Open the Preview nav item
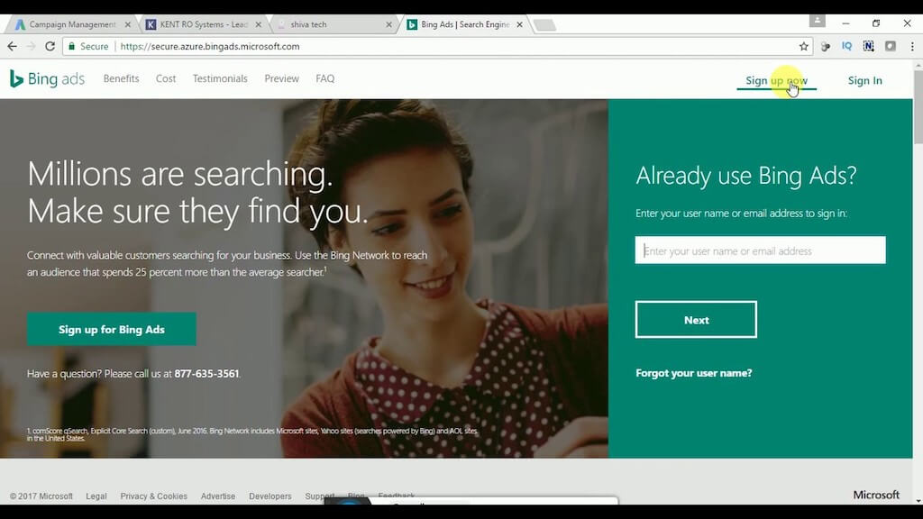The image size is (923, 519). coord(281,79)
